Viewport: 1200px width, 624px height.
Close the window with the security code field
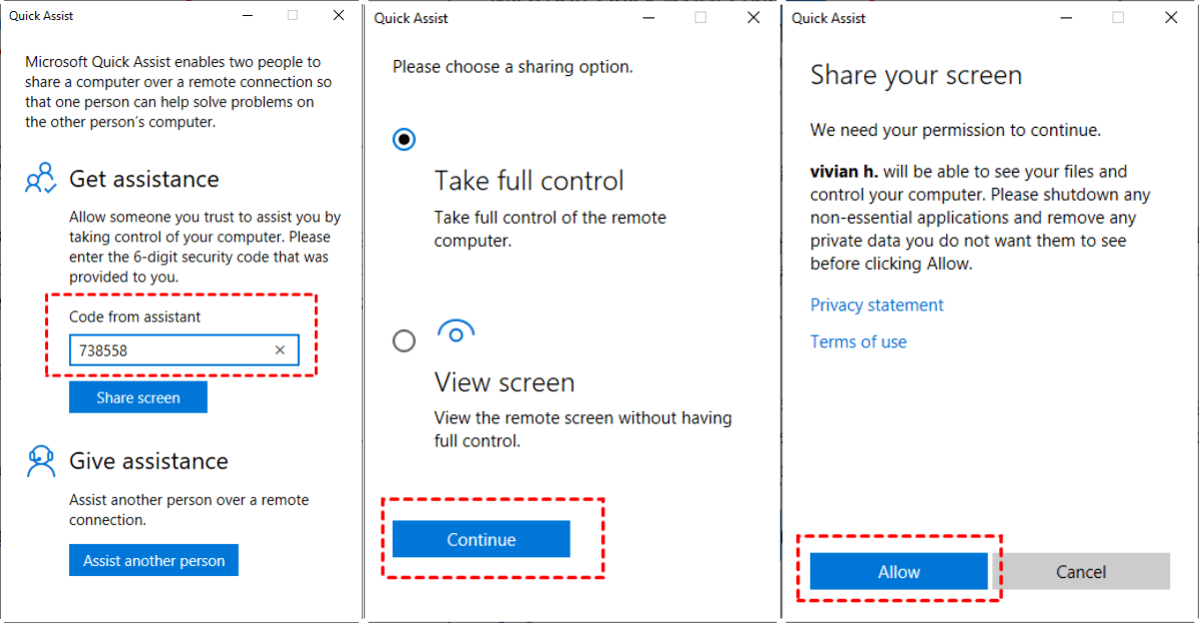pyautogui.click(x=339, y=16)
